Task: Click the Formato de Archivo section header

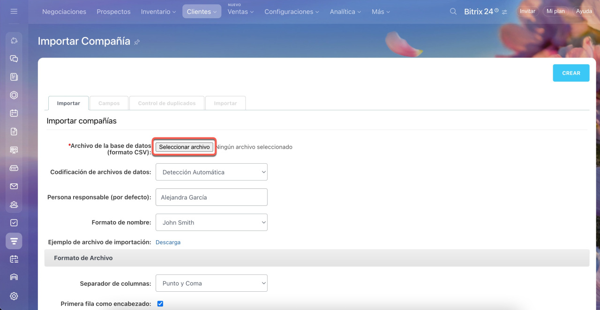Action: tap(317, 258)
